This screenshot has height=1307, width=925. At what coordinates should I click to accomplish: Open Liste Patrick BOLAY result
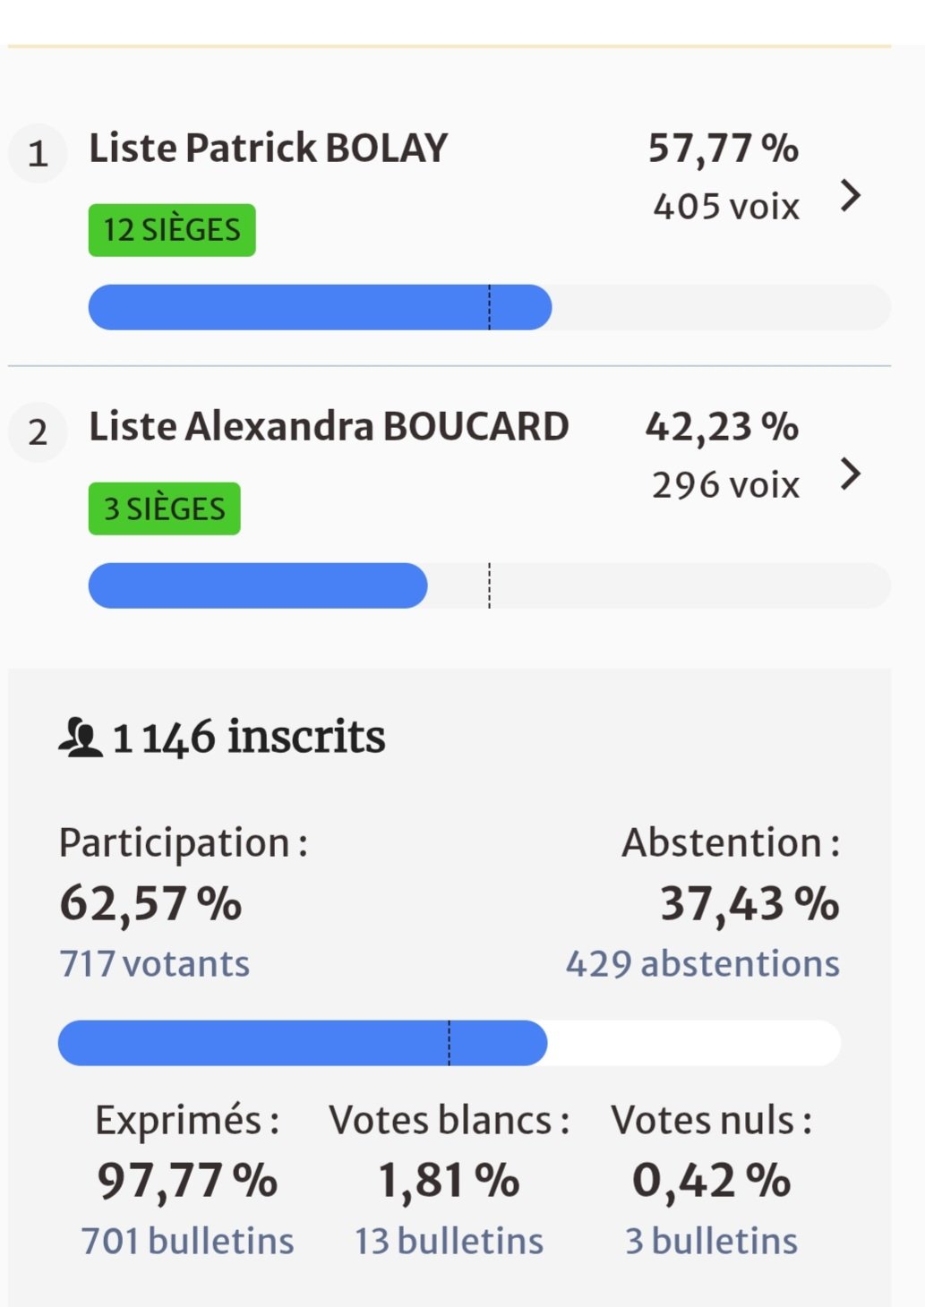tap(268, 149)
